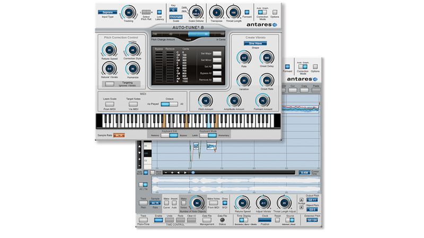Toggle Correction Mode in rear Graph window

point(303,67)
